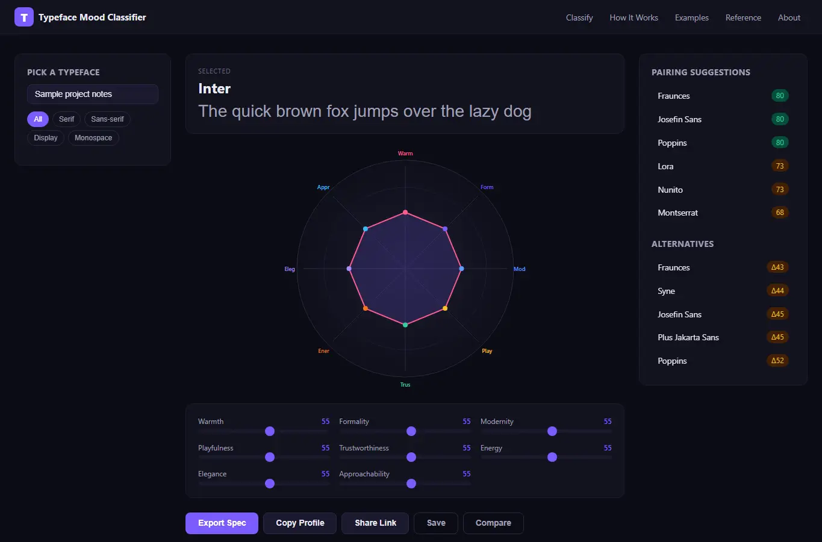This screenshot has width=822, height=542.
Task: Adjust the Warmth slider handle
Action: pos(270,431)
